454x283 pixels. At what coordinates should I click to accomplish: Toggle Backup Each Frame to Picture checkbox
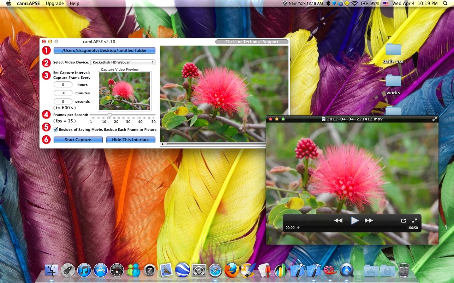pyautogui.click(x=55, y=130)
